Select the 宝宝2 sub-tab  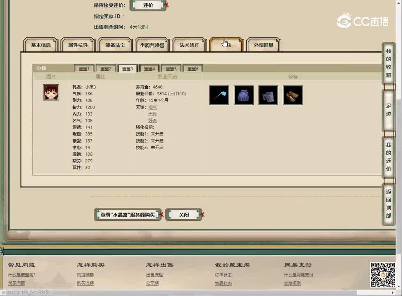pyautogui.click(x=106, y=69)
